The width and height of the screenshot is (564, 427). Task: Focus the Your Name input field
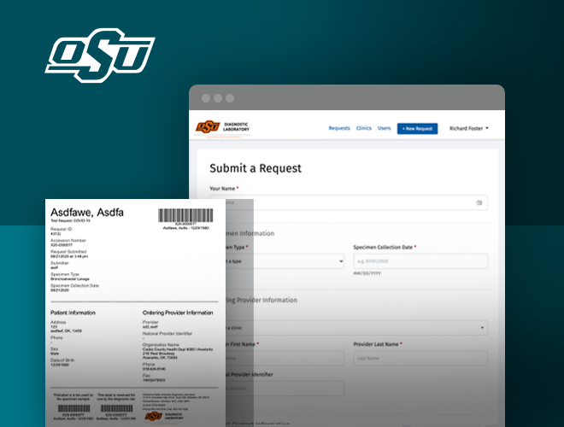(x=349, y=202)
